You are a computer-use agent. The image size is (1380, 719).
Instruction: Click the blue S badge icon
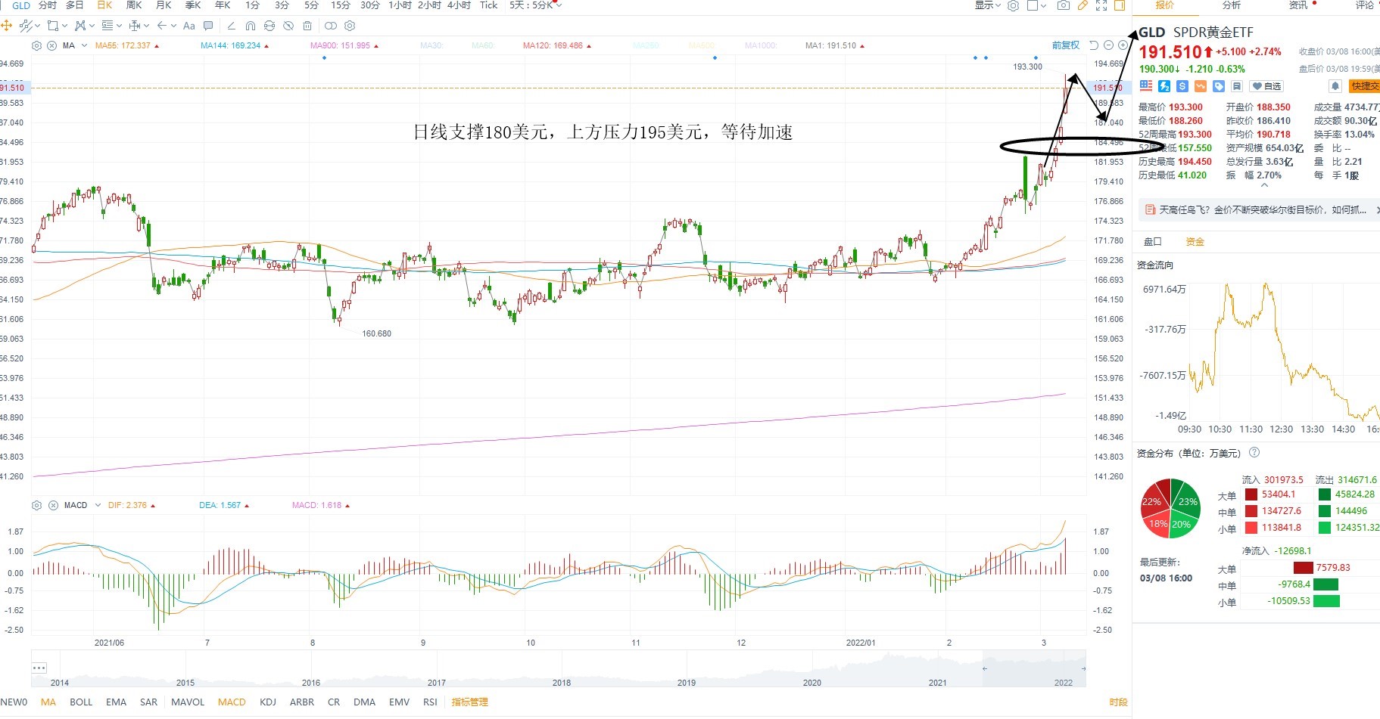(x=1182, y=86)
